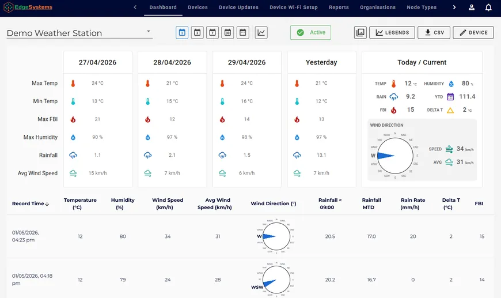Viewport: 501px width, 298px height.
Task: Click the 01/05/2026, 04:18 pm record time
Action: pyautogui.click(x=32, y=280)
